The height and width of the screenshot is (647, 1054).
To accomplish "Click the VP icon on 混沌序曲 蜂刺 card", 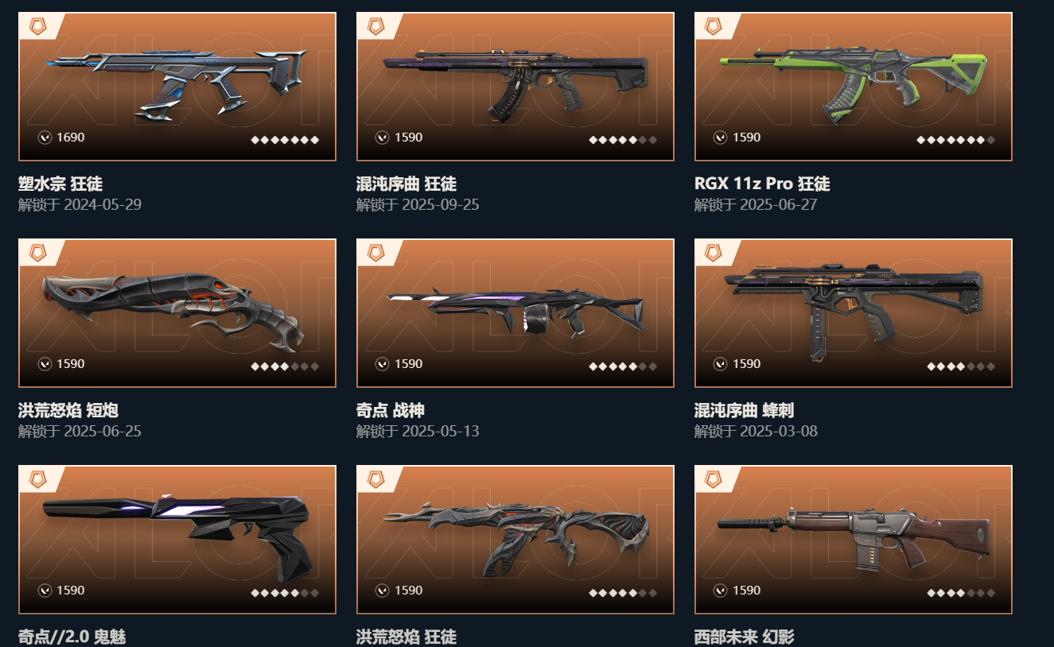I will pos(721,364).
